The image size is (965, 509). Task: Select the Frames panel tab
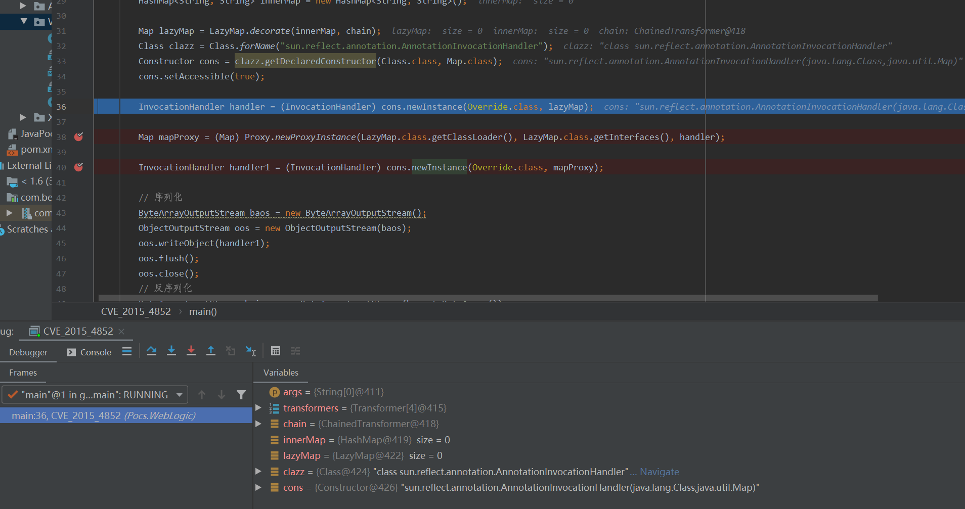(x=23, y=373)
